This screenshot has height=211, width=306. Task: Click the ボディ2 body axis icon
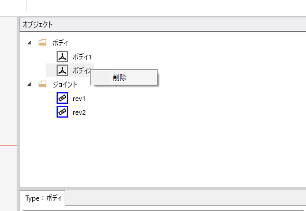[62, 70]
